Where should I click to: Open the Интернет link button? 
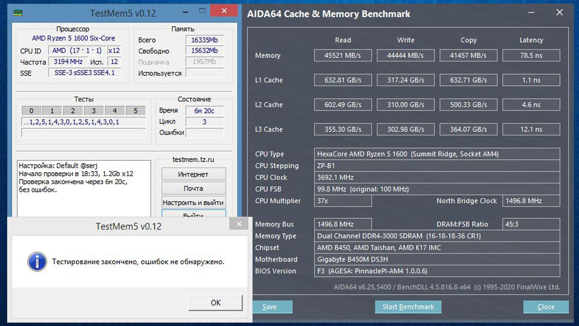pyautogui.click(x=193, y=174)
